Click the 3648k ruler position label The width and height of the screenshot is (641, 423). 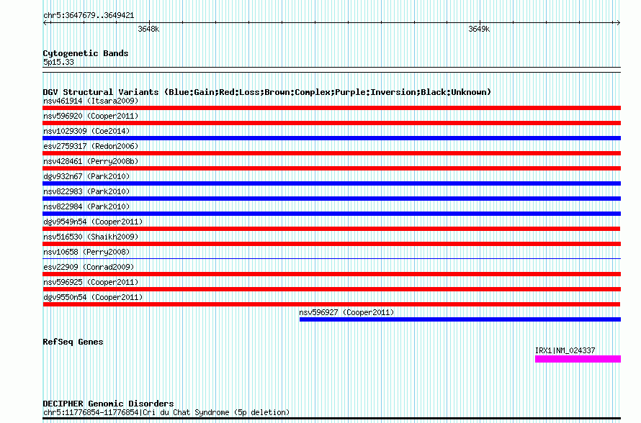tap(148, 29)
